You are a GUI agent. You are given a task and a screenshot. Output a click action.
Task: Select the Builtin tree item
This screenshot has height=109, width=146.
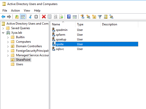point(20,37)
